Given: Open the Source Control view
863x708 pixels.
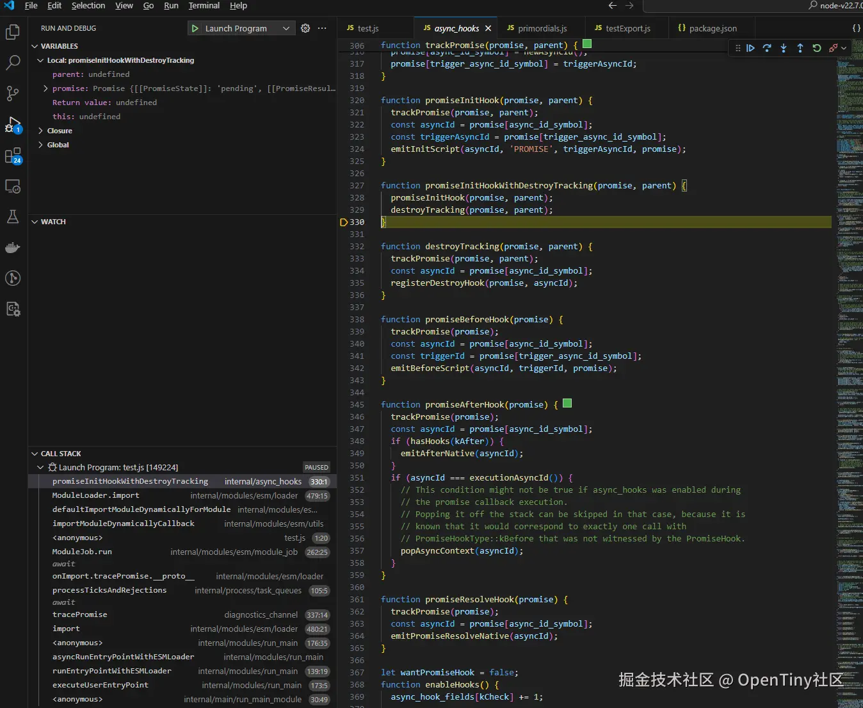Looking at the screenshot, I should coord(13,94).
